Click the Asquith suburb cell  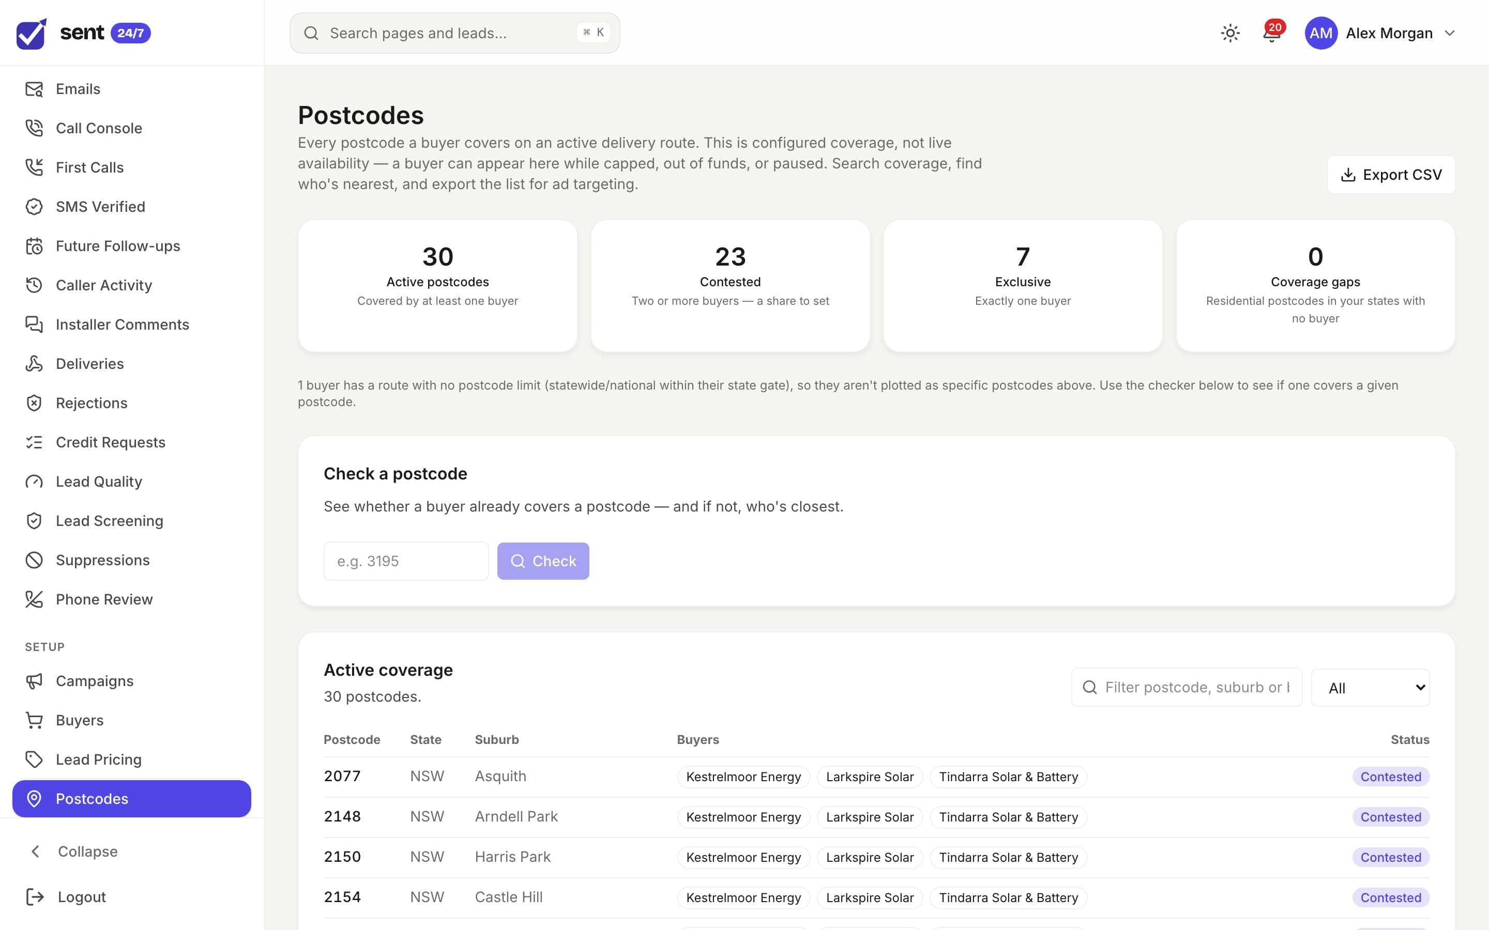coord(500,776)
